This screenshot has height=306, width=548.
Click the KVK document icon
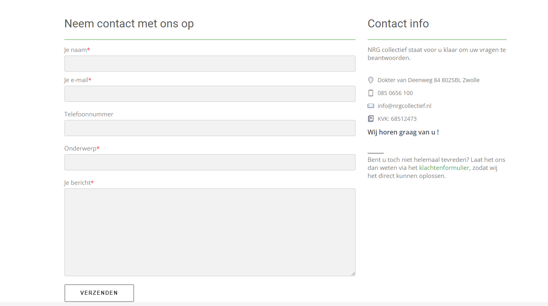click(371, 119)
